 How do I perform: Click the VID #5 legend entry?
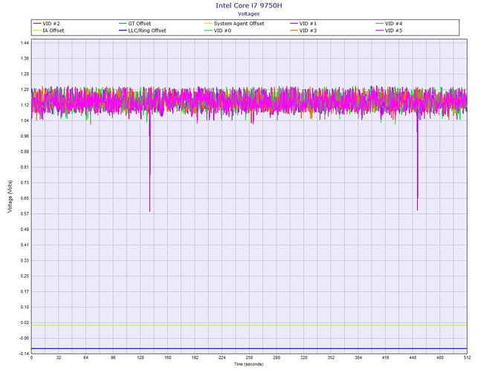point(389,30)
